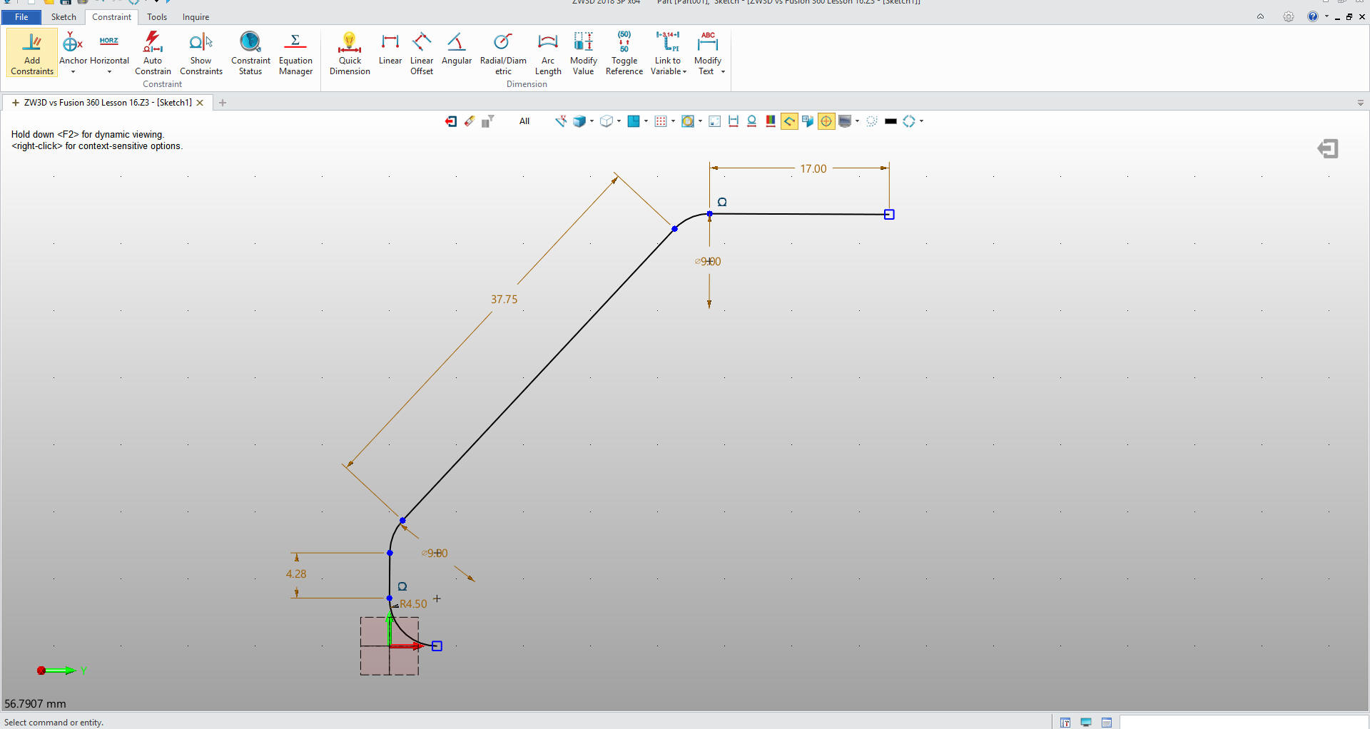The height and width of the screenshot is (729, 1370).
Task: Open Constraint Status
Action: point(250,53)
